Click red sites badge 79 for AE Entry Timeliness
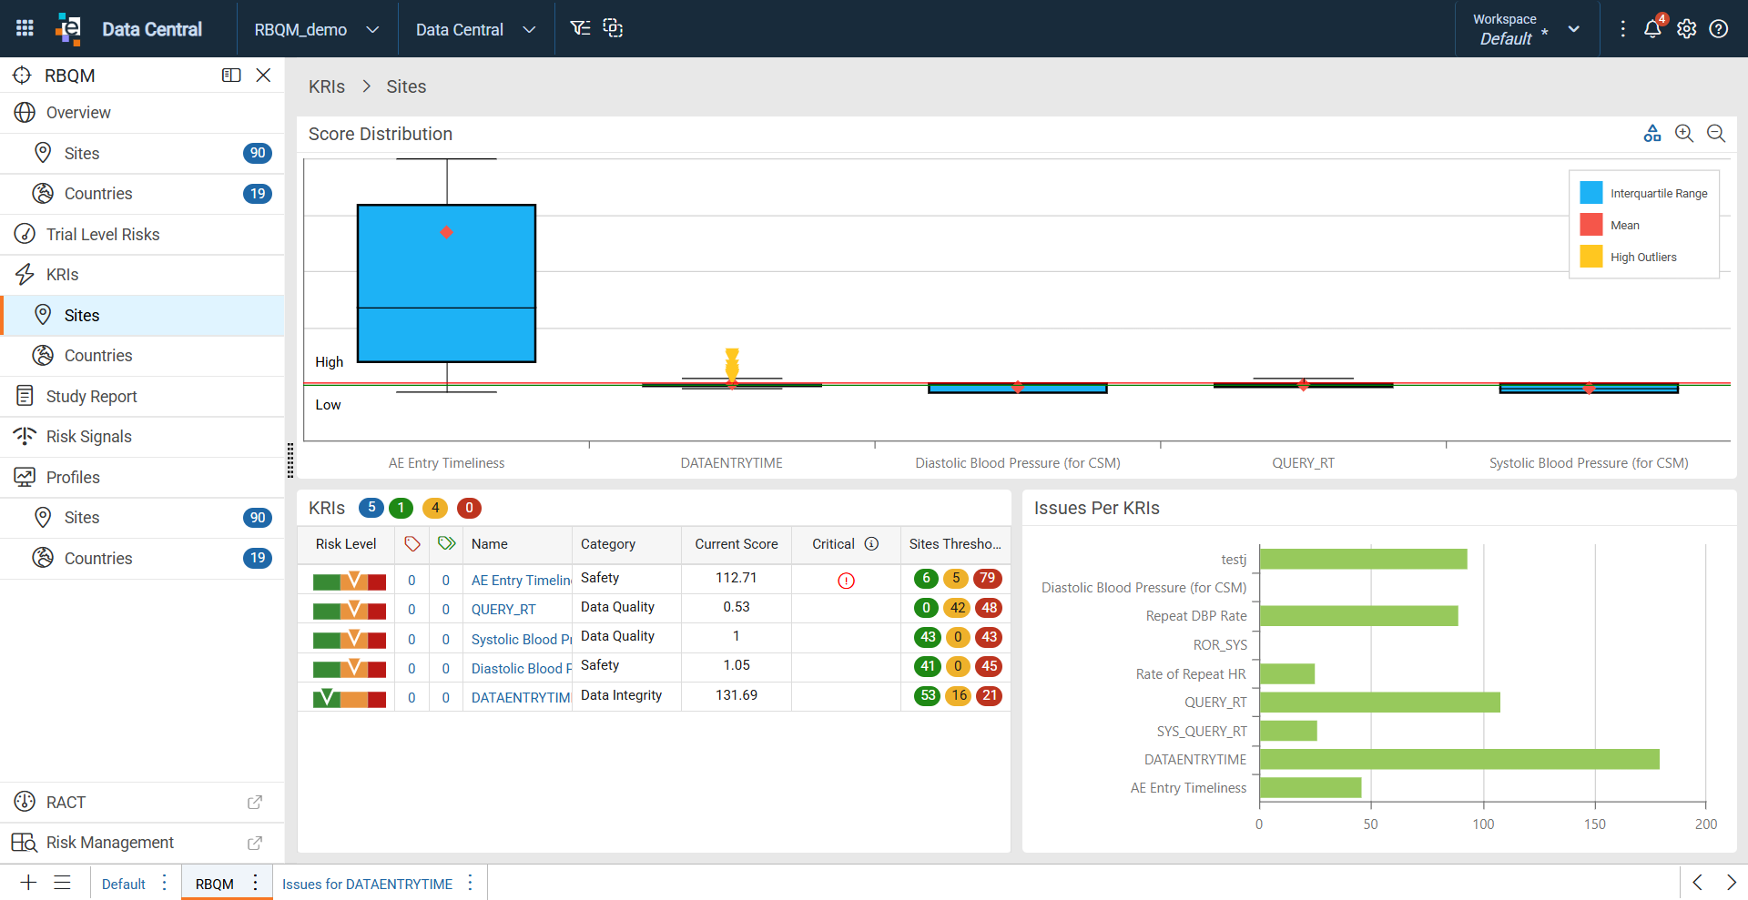 (x=987, y=578)
